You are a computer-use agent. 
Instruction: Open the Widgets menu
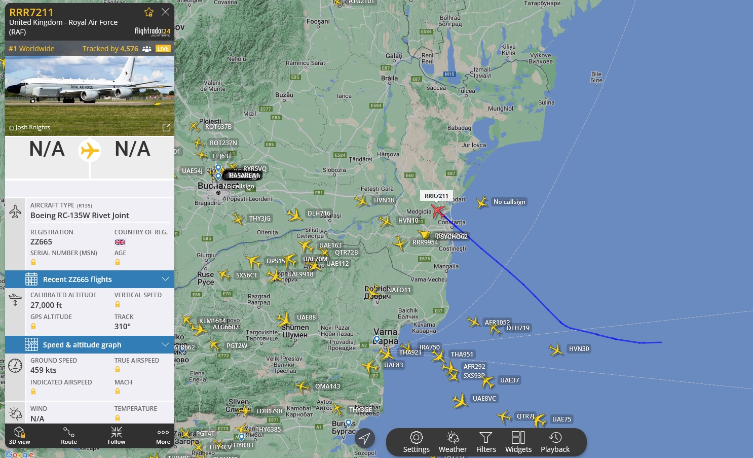518,442
